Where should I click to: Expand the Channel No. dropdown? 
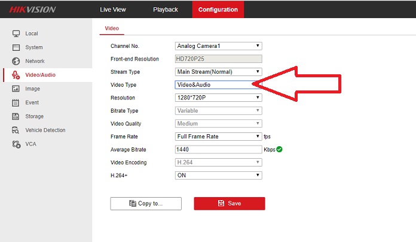tap(218, 46)
